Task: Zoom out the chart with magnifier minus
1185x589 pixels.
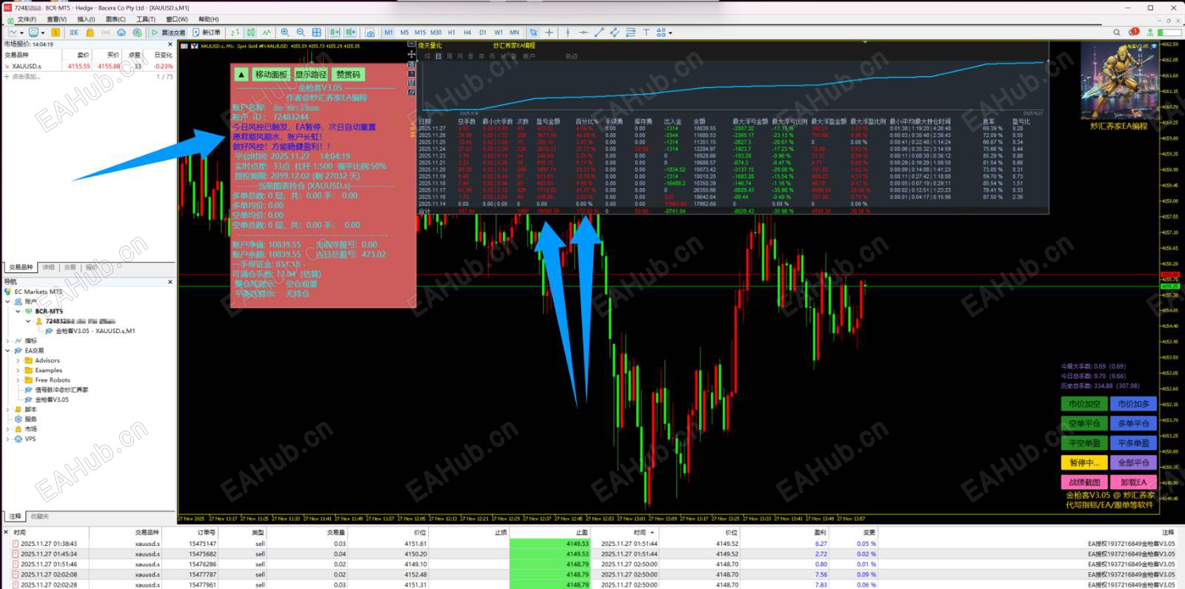Action: pyautogui.click(x=301, y=33)
